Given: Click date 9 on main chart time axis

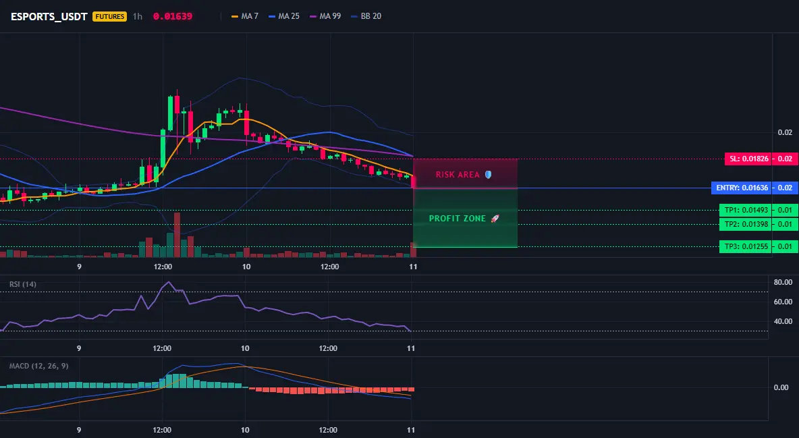Looking at the screenshot, I should coord(79,267).
